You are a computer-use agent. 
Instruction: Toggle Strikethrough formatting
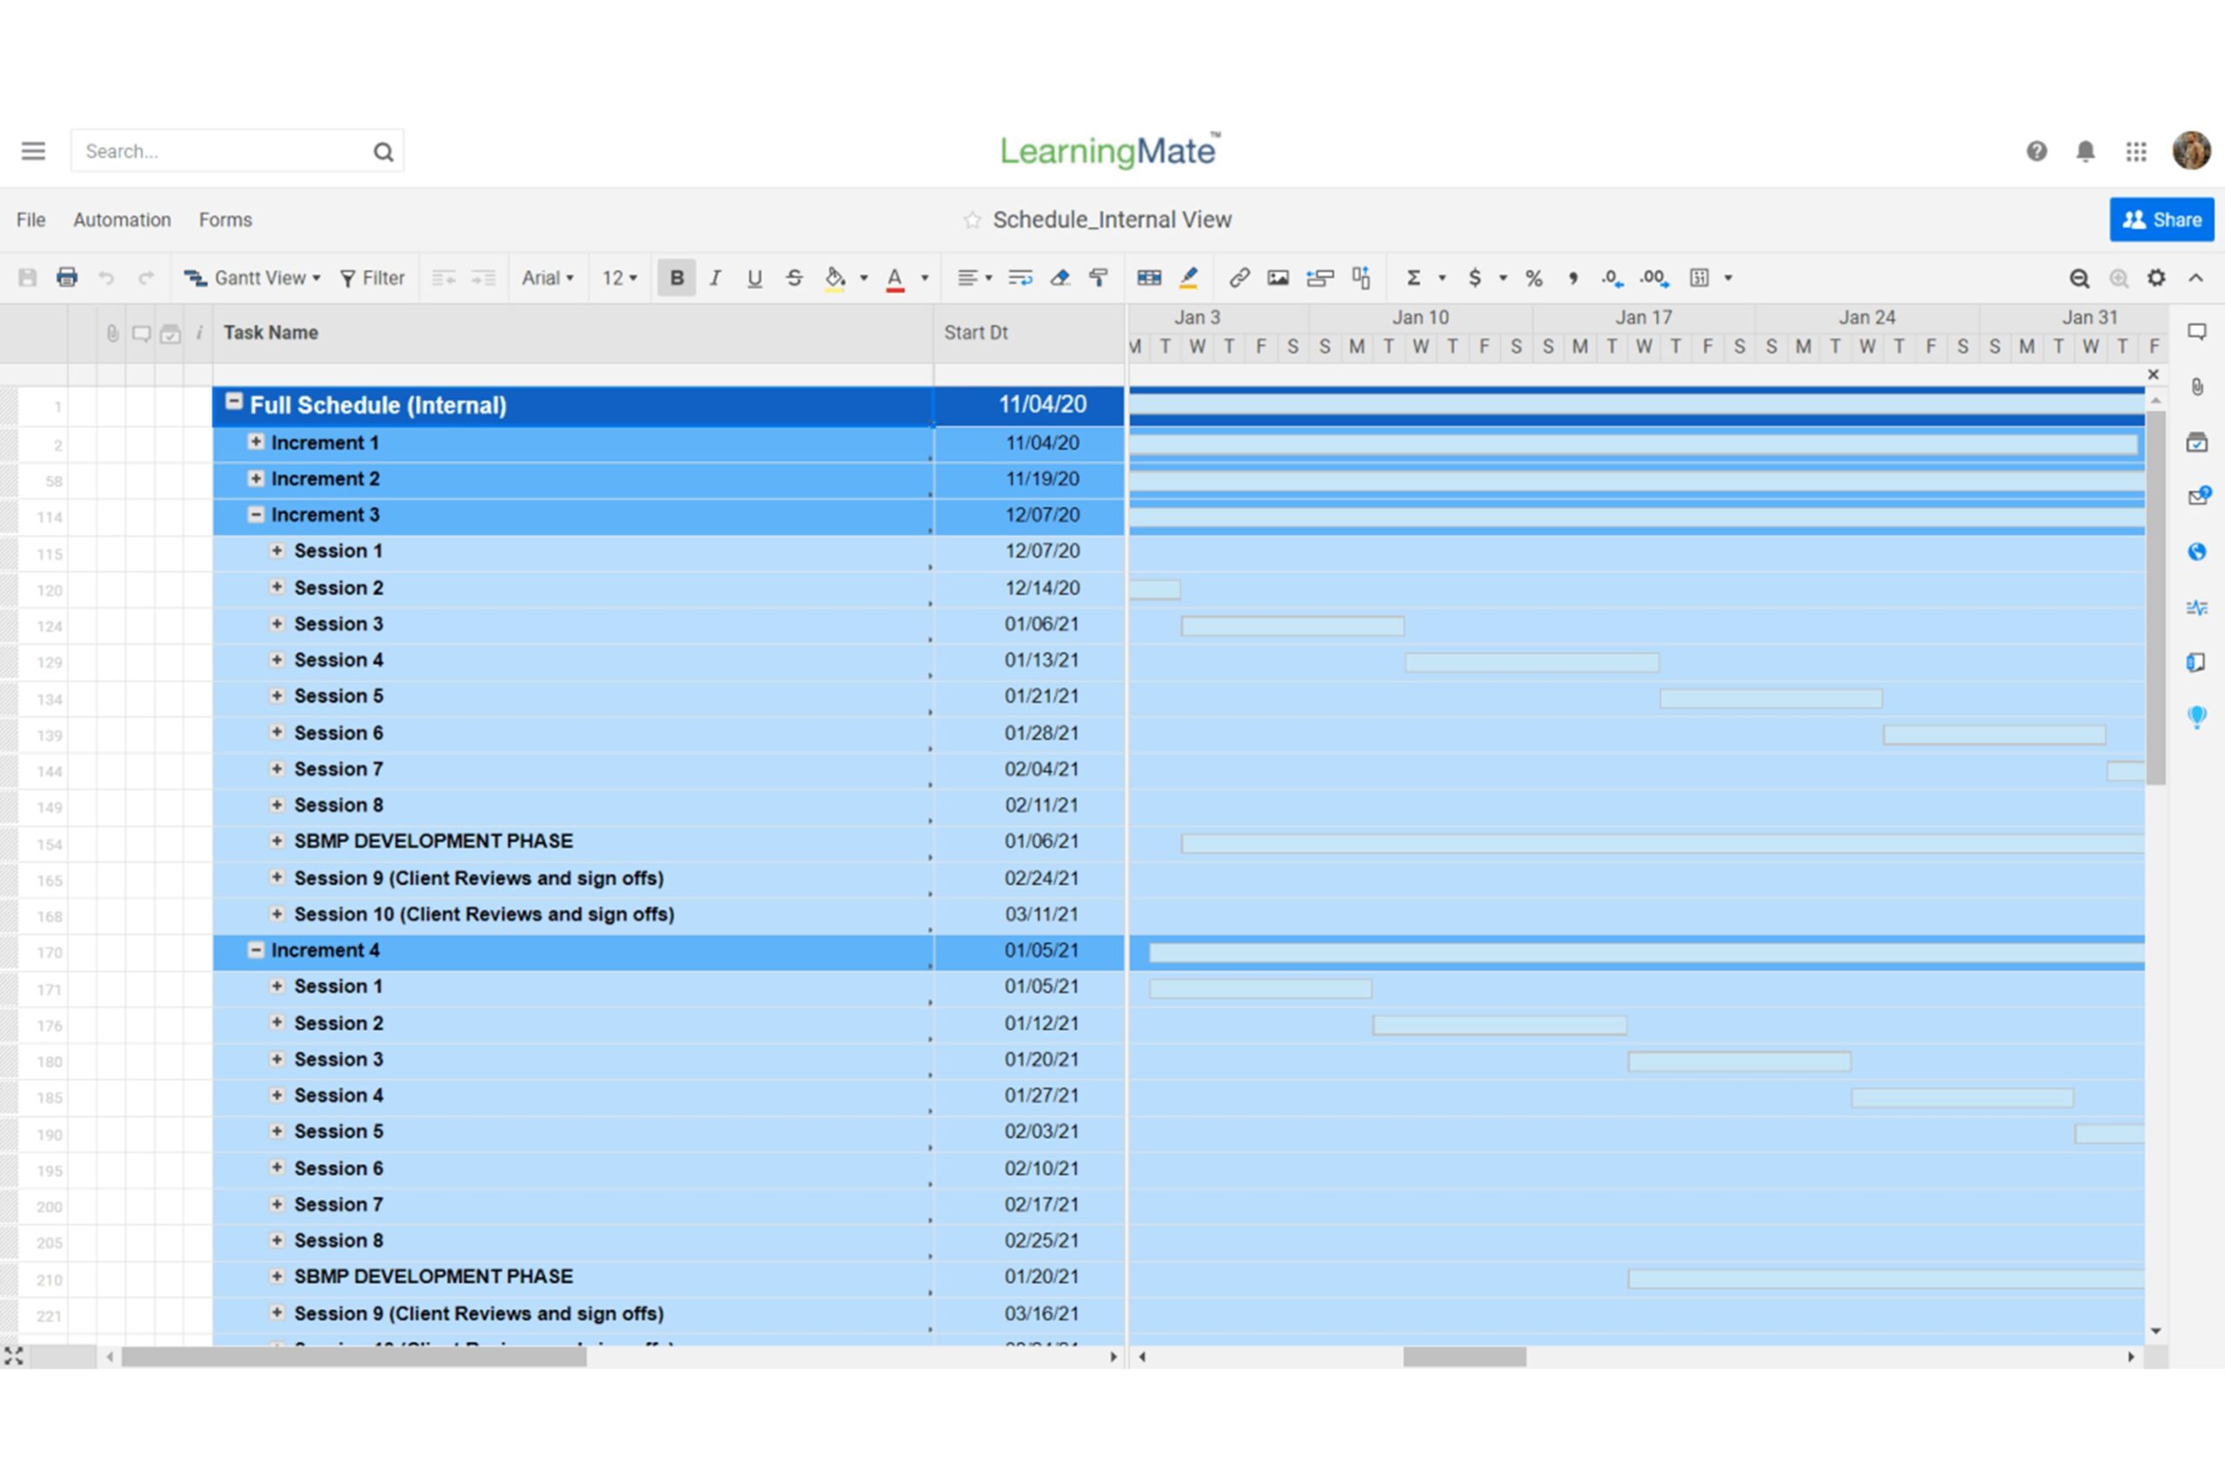click(794, 277)
